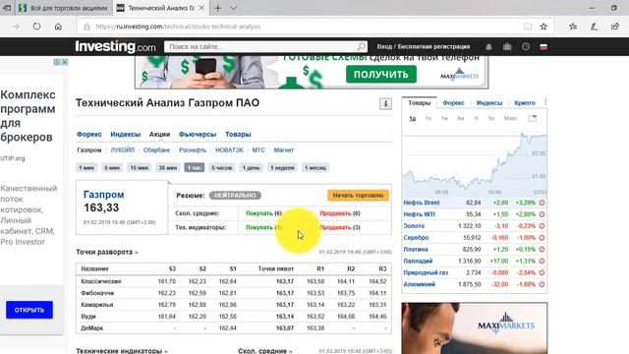Click the Investing.com logo

pyautogui.click(x=116, y=46)
